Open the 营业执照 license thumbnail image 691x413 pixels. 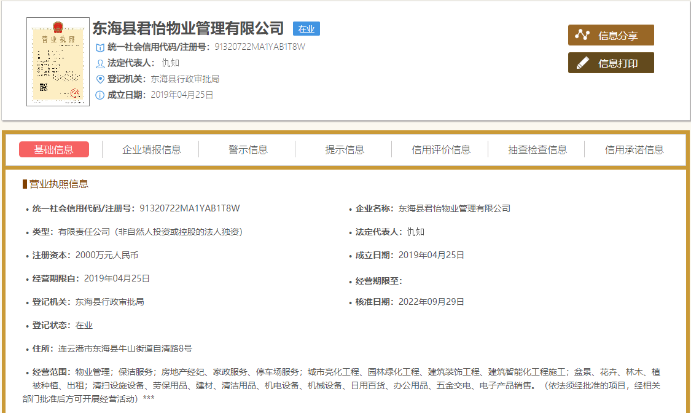click(58, 61)
